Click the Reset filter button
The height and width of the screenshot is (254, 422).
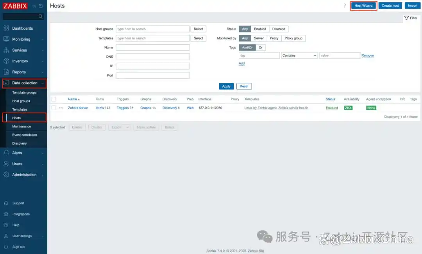(244, 86)
